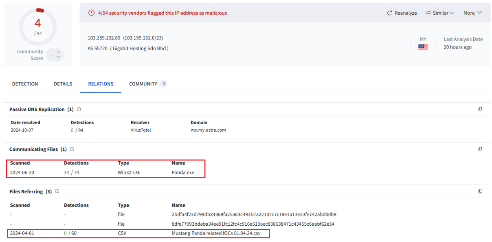Open the Panda.exe file report
Viewport: 492px width, 242px height.
183,172
